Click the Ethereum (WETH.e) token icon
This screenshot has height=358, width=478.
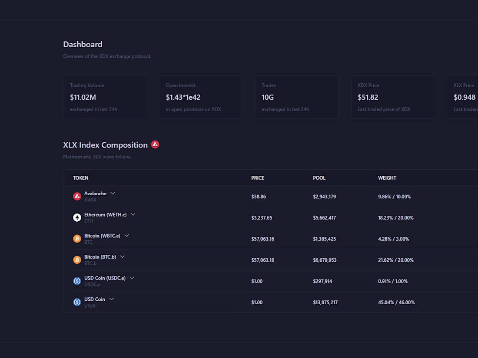click(77, 217)
